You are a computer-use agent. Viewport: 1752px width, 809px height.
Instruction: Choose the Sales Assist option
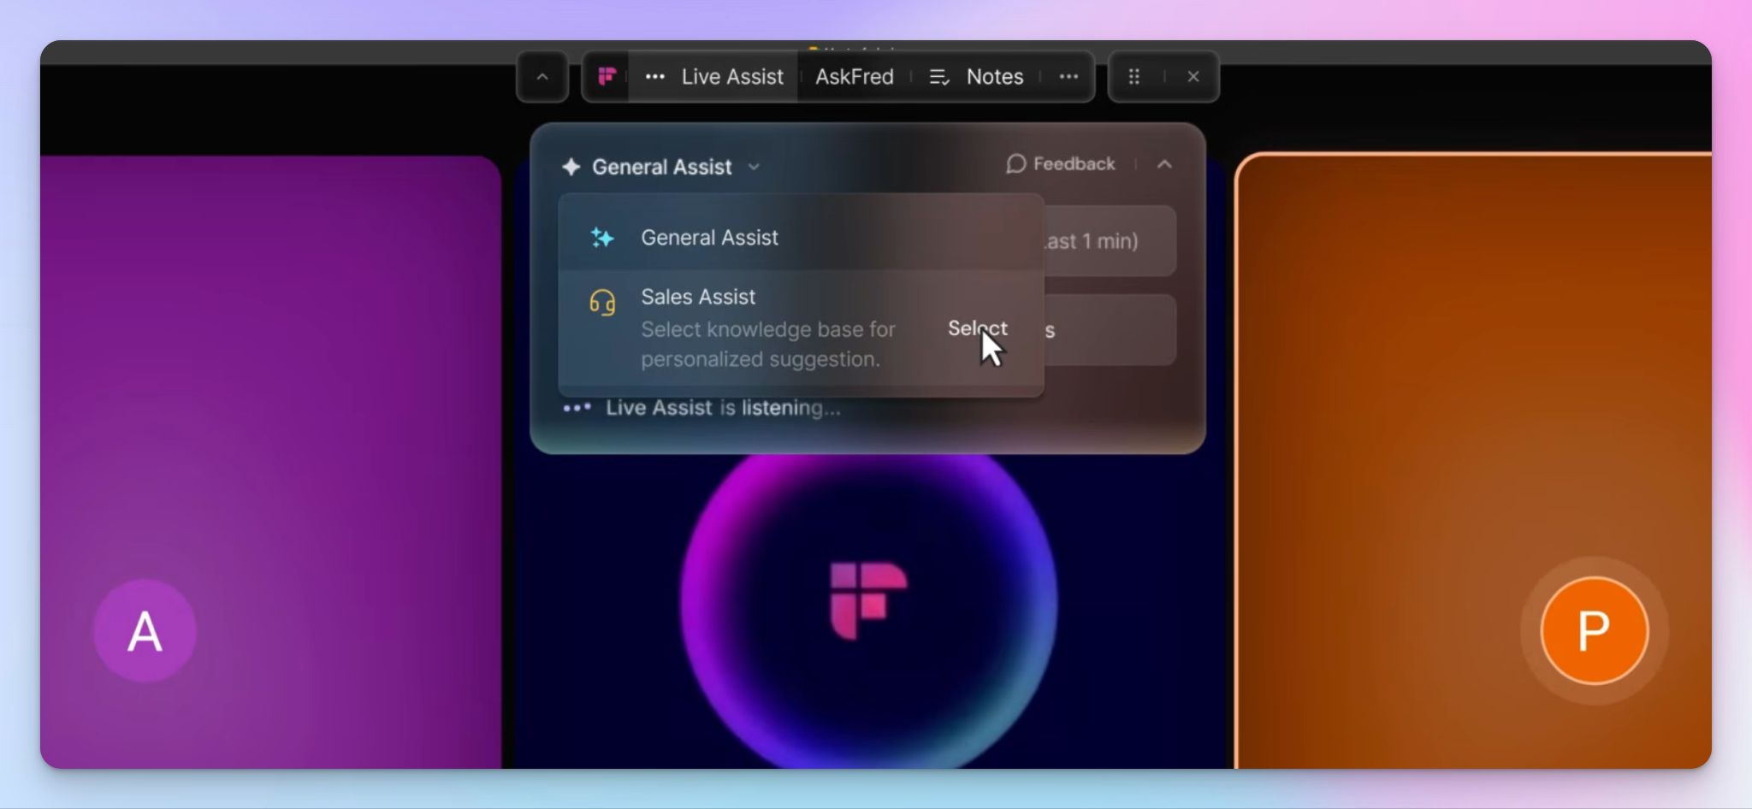(801, 329)
